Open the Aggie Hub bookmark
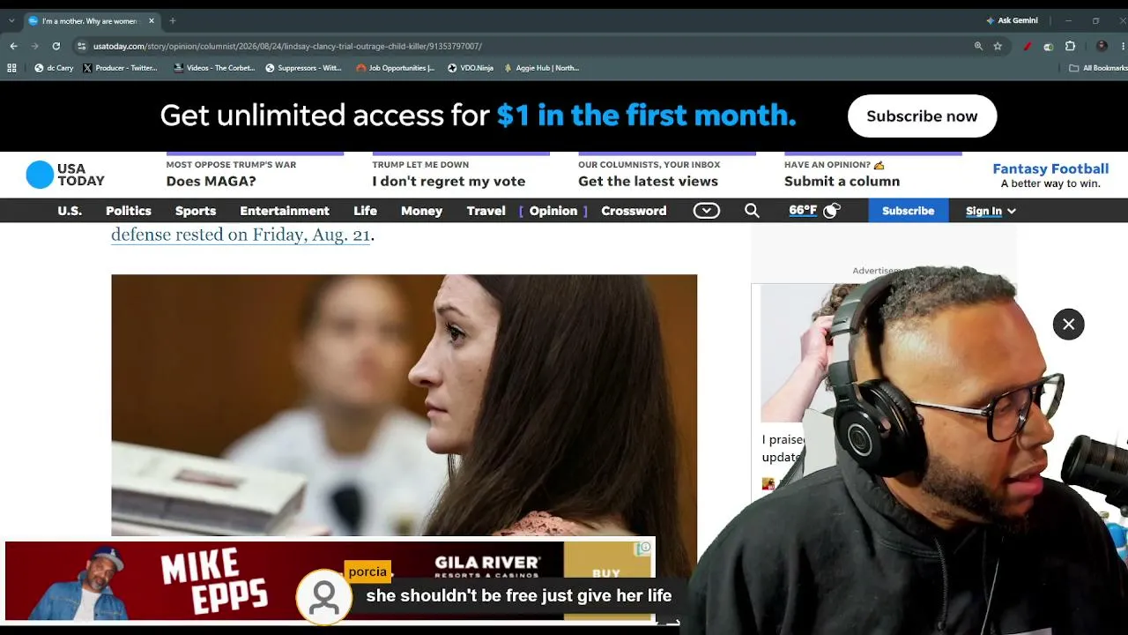The width and height of the screenshot is (1128, 635). tap(541, 68)
